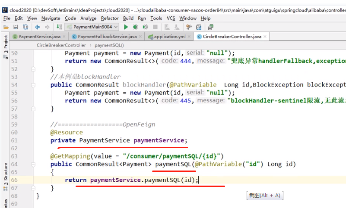
Task: Click the code 444 value on line 51
Action: 186,61
